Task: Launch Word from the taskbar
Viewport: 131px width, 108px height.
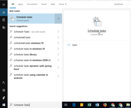Action: pyautogui.click(x=97, y=105)
